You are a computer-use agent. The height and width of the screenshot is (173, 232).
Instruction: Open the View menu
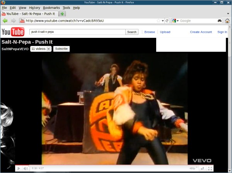(x=22, y=8)
